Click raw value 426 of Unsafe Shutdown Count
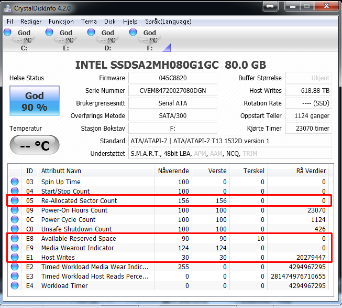Image resolution: width=342 pixels, height=308 pixels. point(320,229)
